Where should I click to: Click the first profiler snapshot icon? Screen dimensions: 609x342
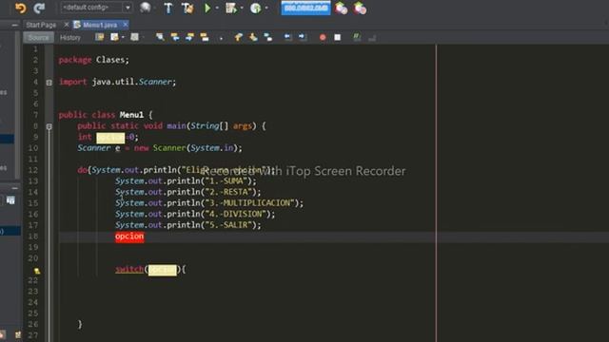[x=341, y=9]
